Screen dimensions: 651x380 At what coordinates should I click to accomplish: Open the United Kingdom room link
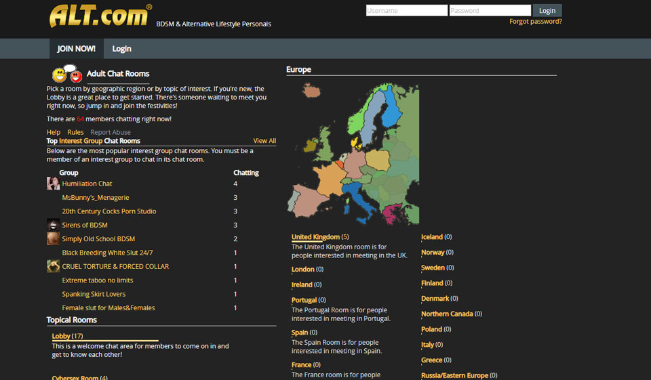[315, 237]
